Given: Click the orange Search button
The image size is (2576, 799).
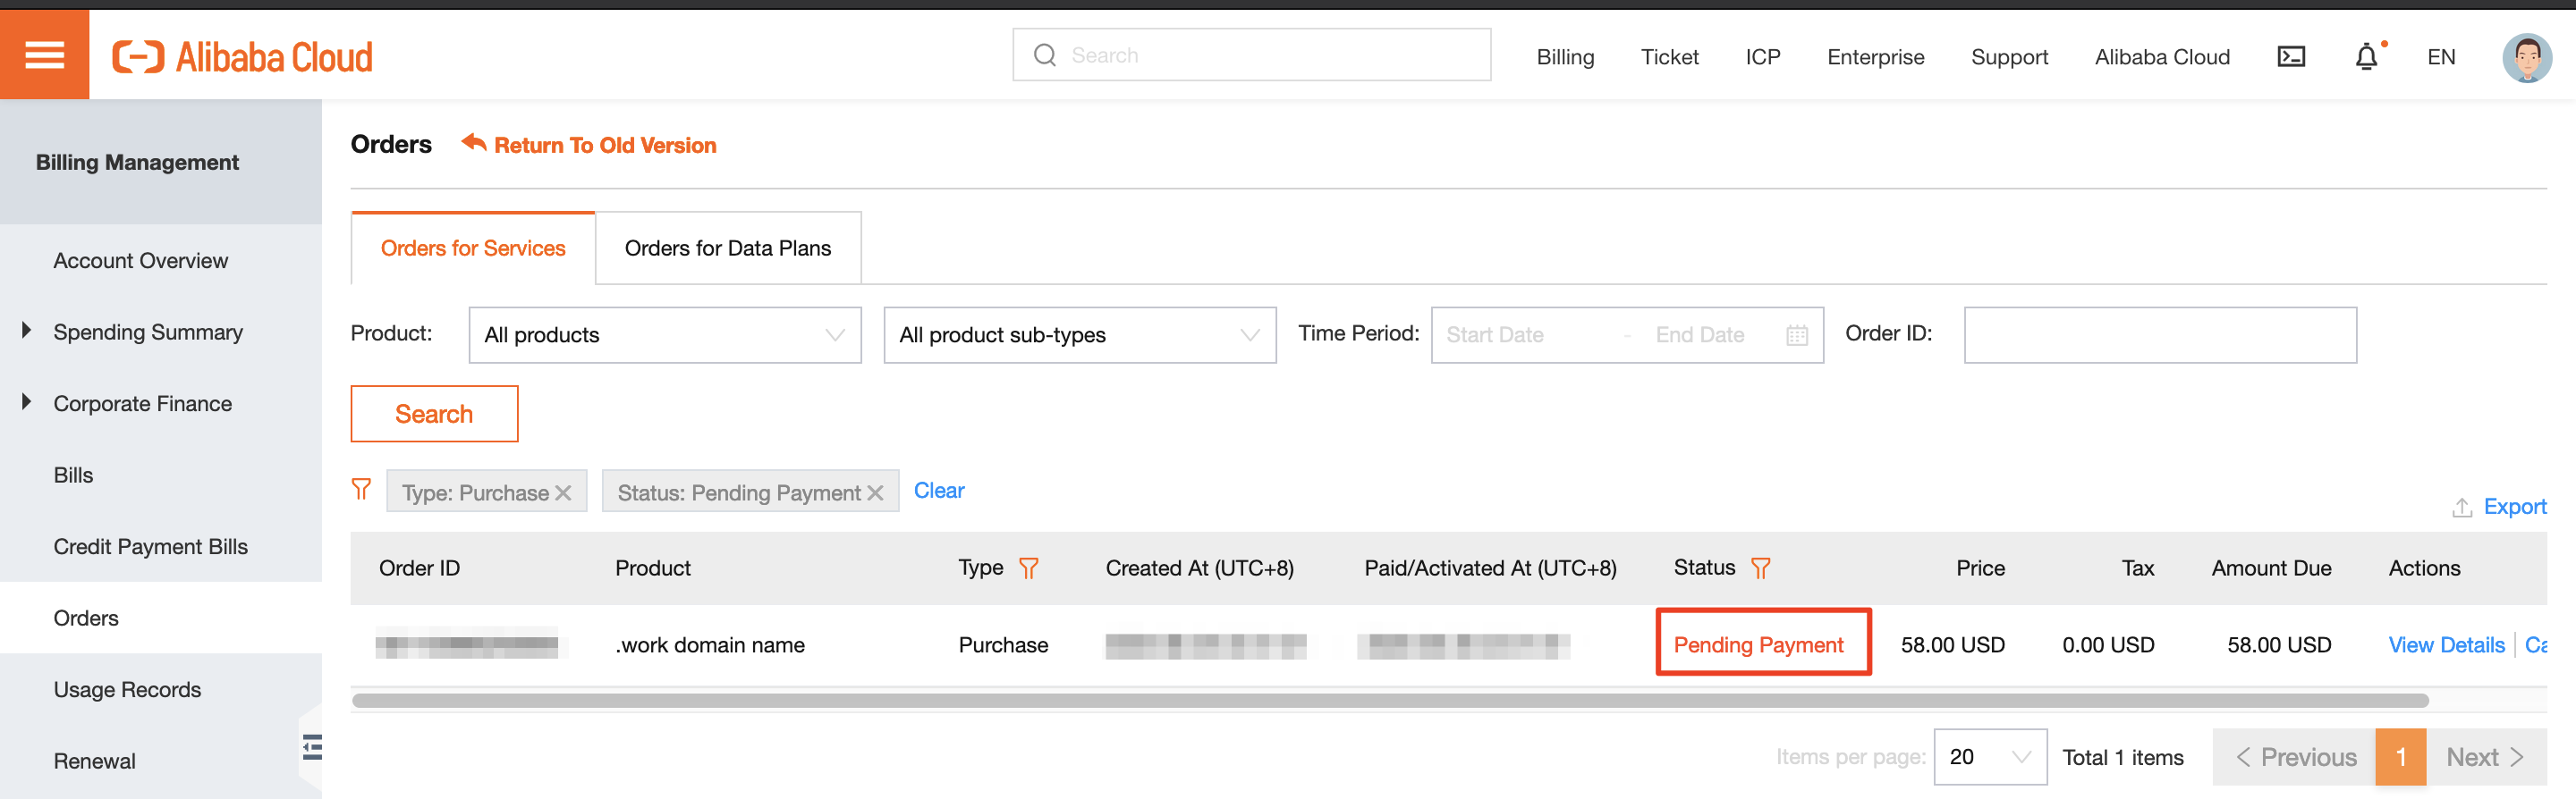Looking at the screenshot, I should click(x=434, y=414).
